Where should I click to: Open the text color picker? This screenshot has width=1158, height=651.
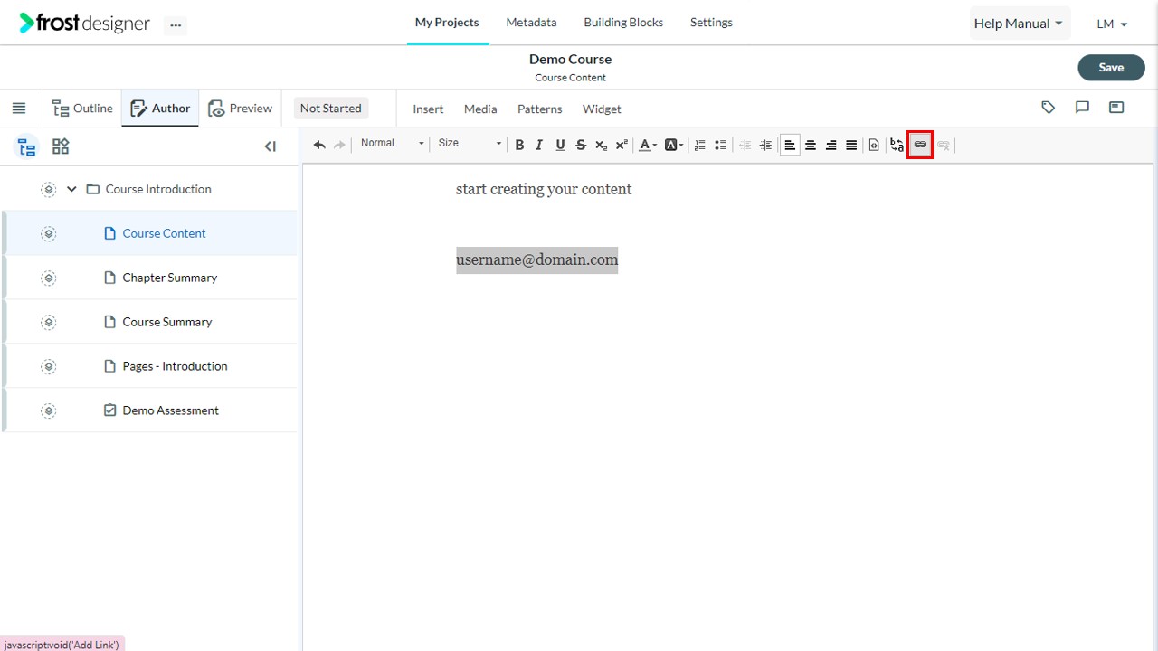648,145
